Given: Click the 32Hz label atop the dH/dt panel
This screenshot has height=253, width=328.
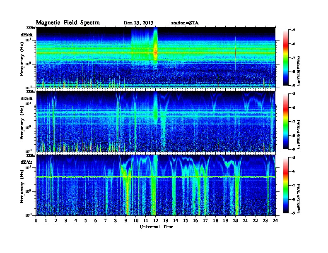Looking at the screenshot, I should [x=31, y=27].
